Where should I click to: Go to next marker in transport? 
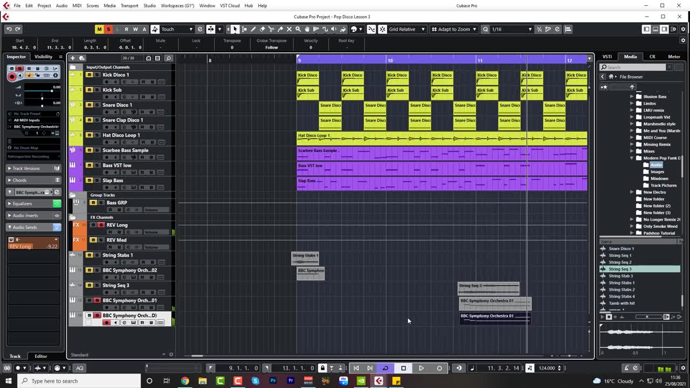coord(370,368)
